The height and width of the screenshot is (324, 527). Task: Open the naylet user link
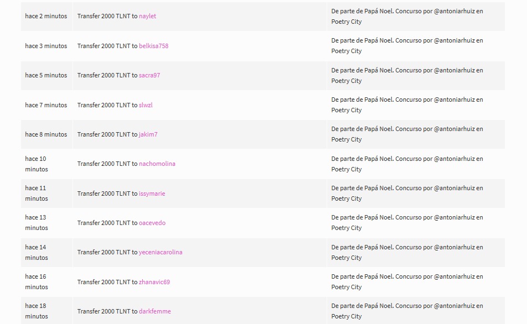147,16
